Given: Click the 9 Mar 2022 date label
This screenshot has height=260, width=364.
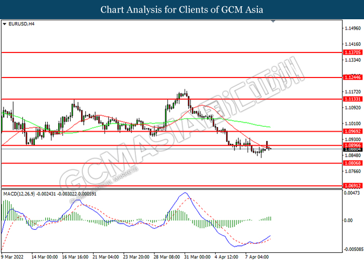Looking at the screenshot, I should (x=12, y=257).
